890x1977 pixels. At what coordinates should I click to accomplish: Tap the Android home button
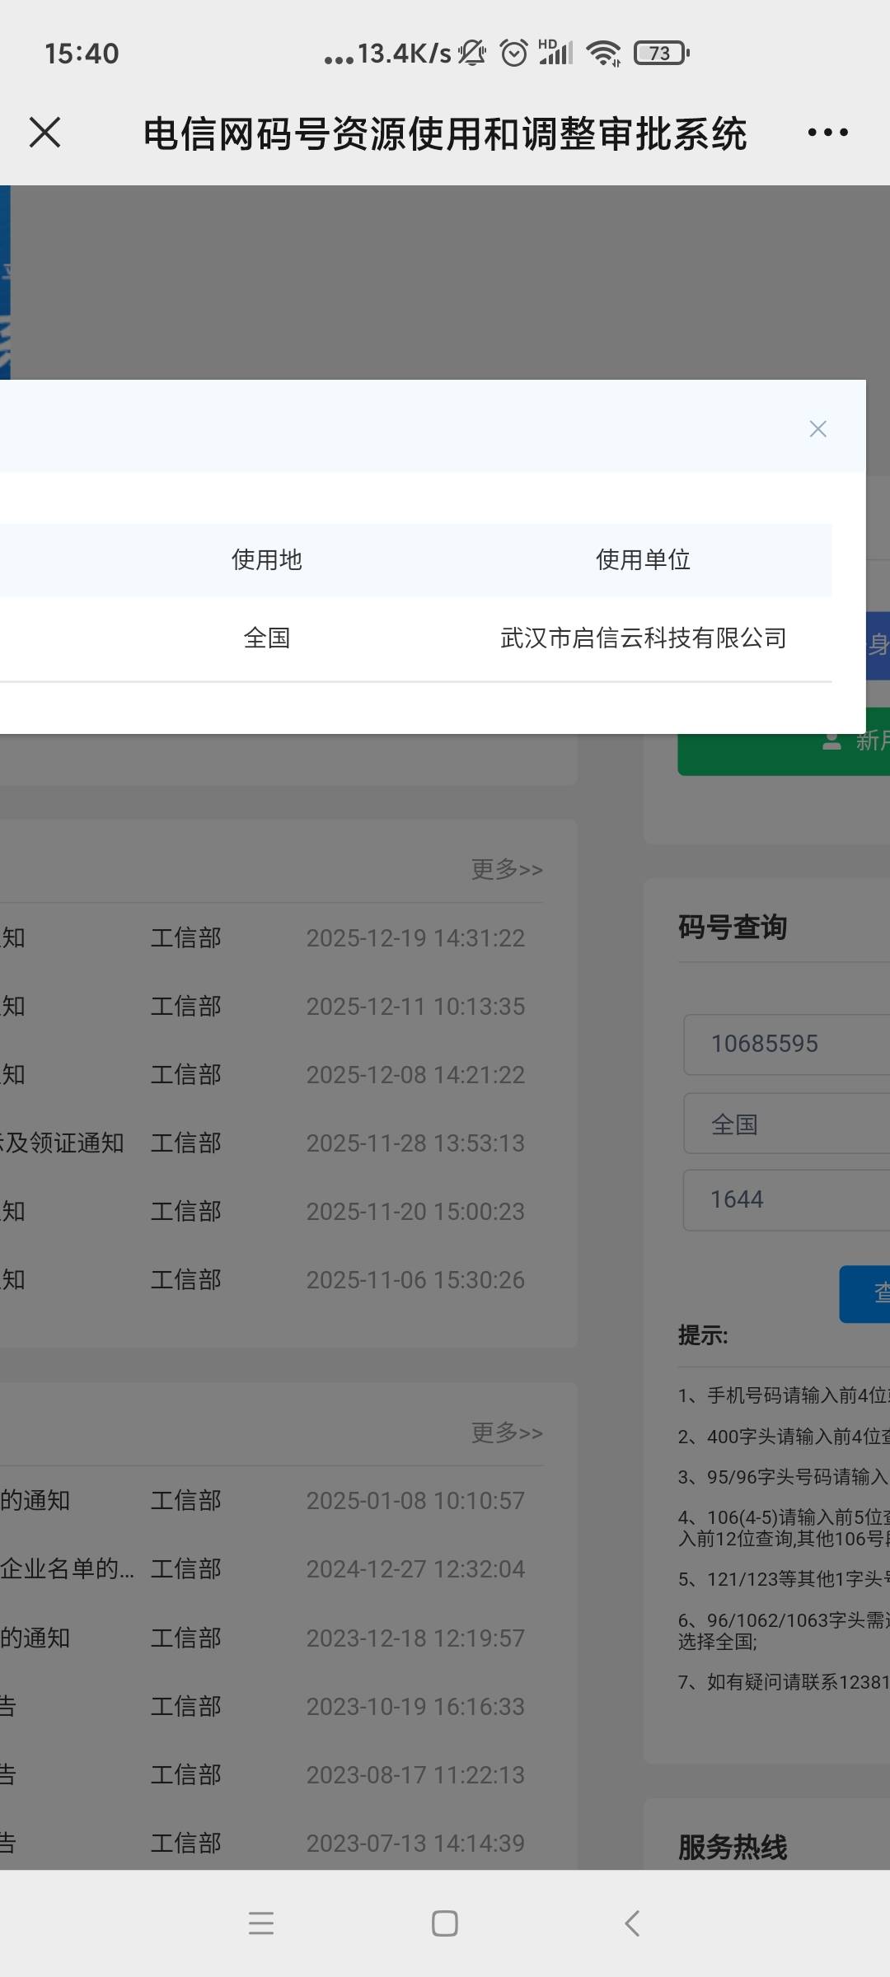[x=445, y=1923]
